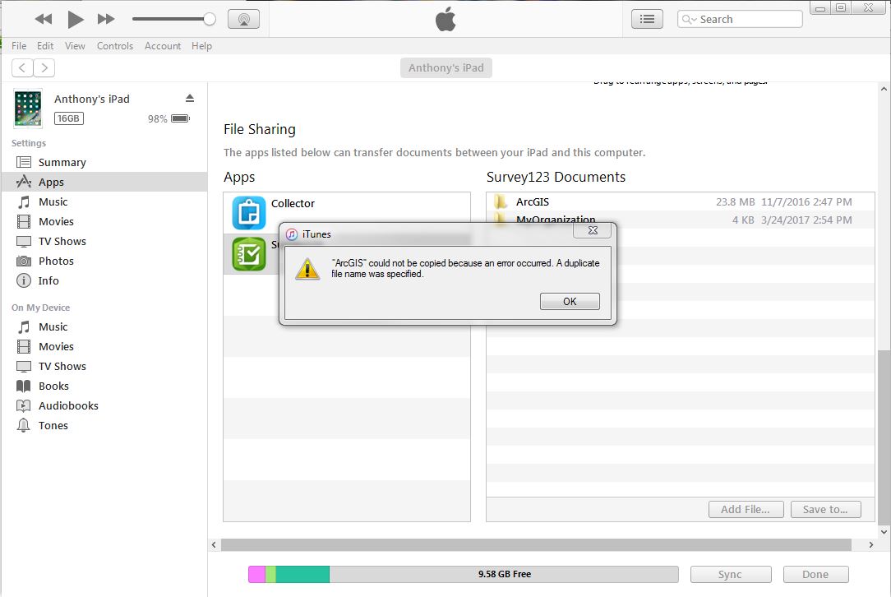
Task: Select the Survey123 green app icon
Action: pos(249,253)
